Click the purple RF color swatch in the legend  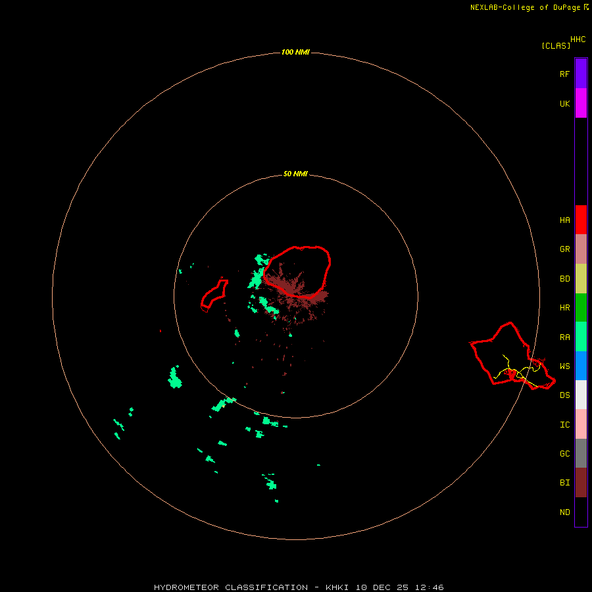[581, 74]
